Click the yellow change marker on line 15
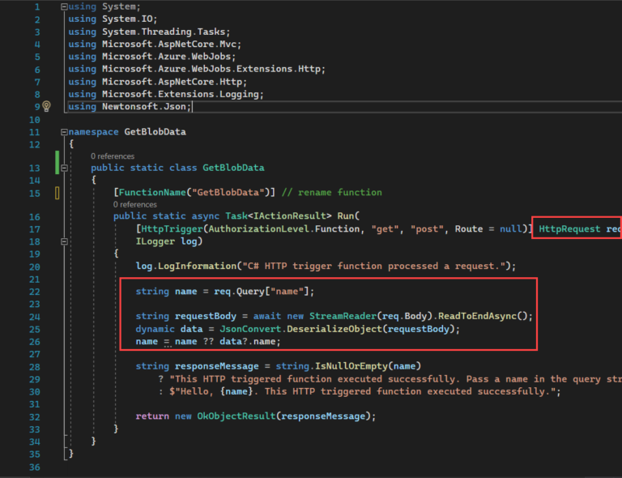Image resolution: width=622 pixels, height=478 pixels. [57, 193]
